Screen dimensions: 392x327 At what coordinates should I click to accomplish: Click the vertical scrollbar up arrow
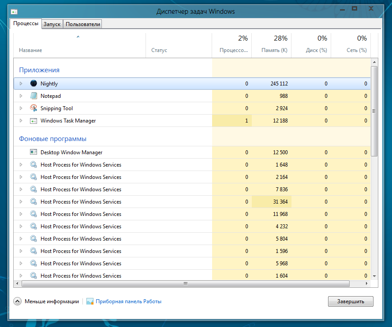(374, 62)
